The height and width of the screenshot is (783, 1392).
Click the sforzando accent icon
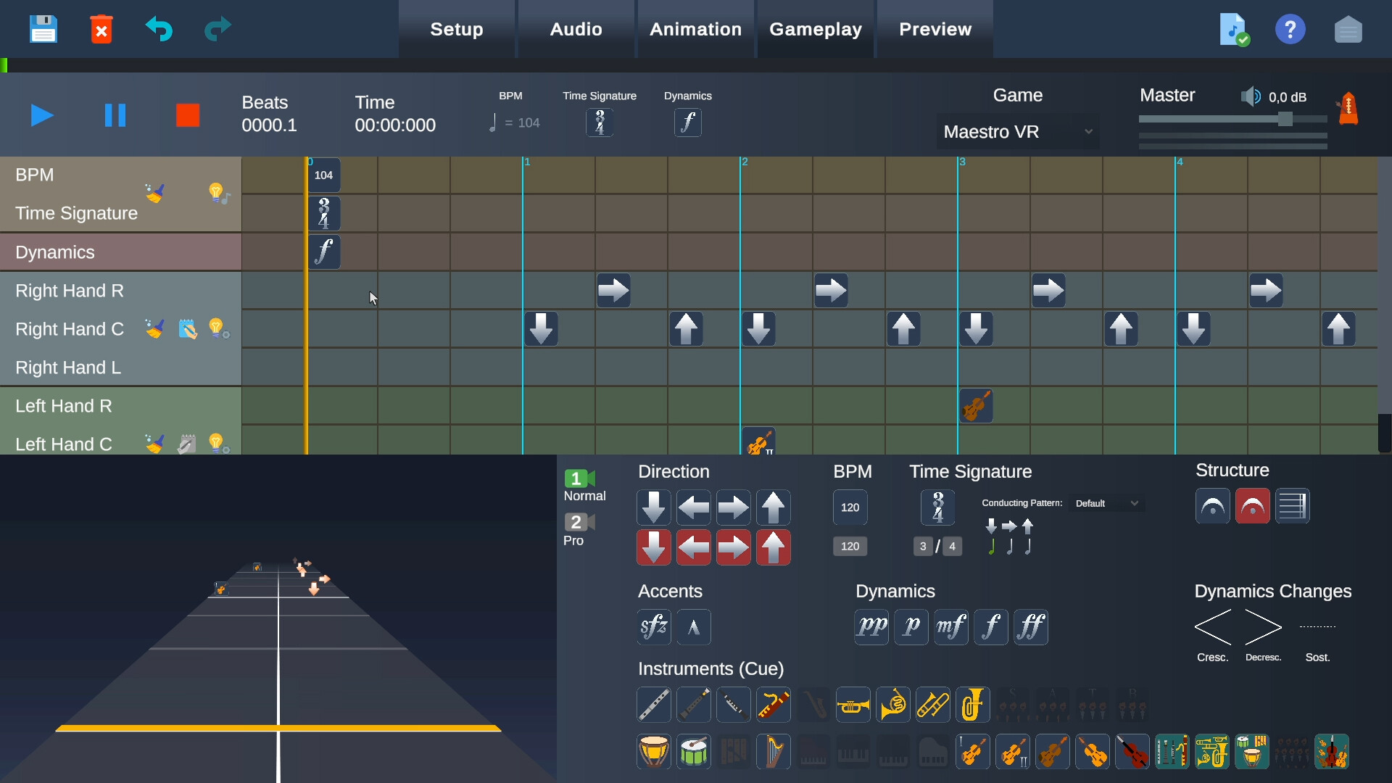coord(654,626)
